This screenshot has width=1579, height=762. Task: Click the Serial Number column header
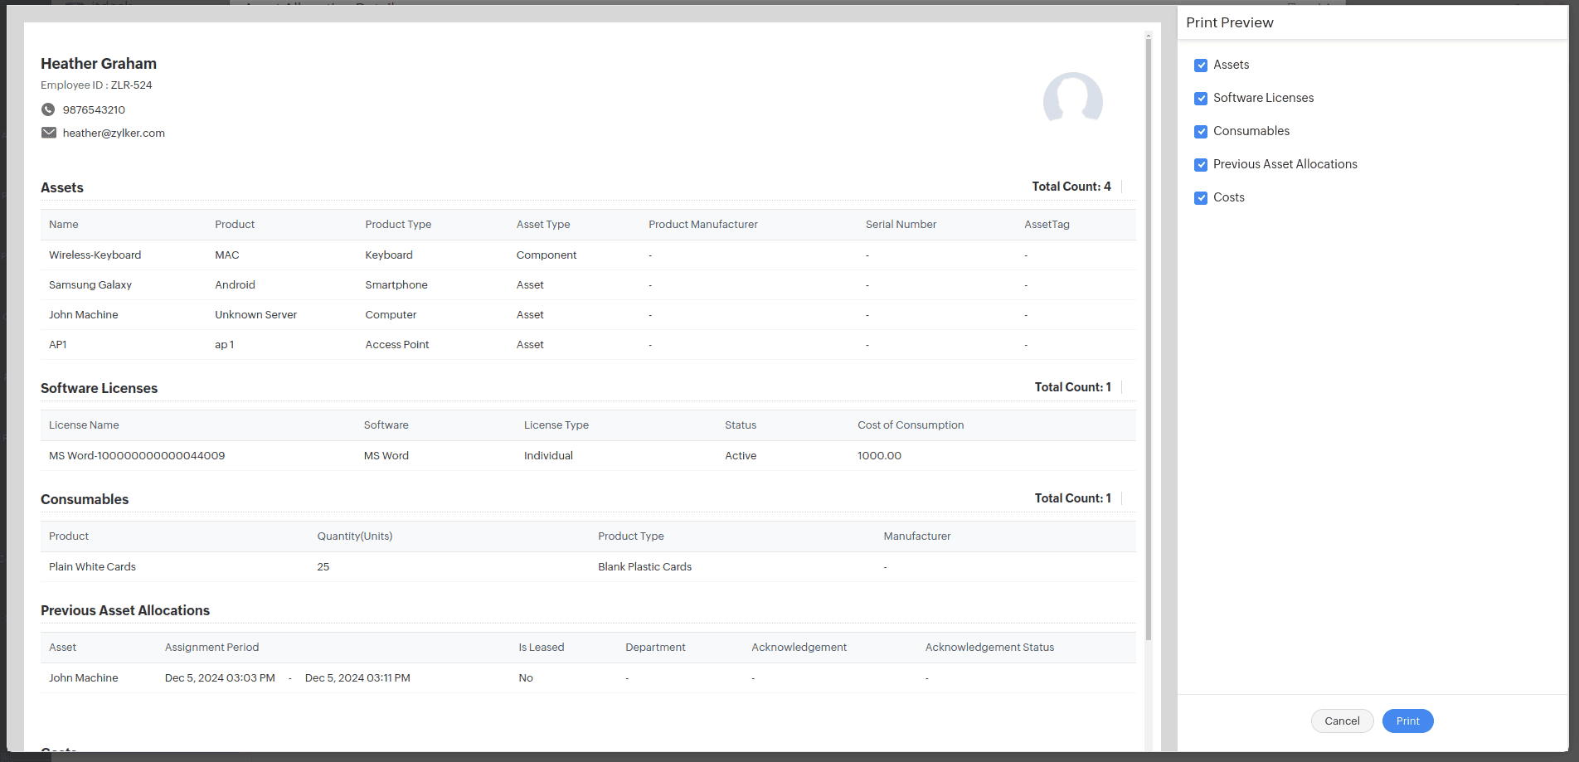(x=901, y=225)
